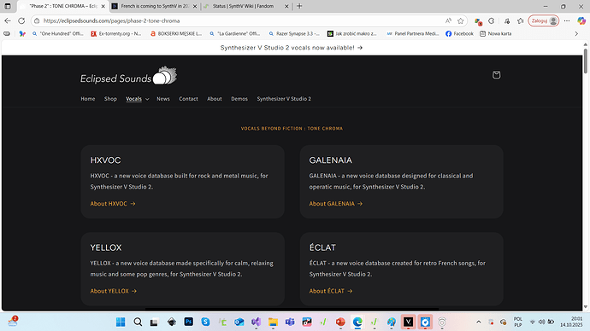Open Visual Studio from taskbar

click(x=256, y=322)
